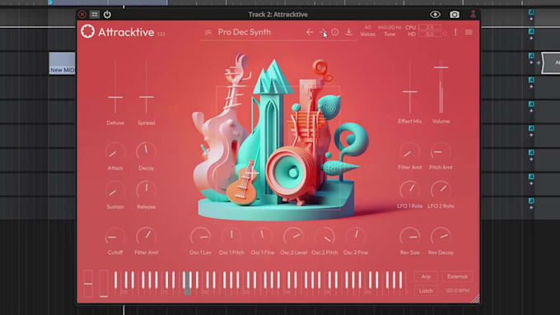Click the New MIDI clip in DAW

62,63
